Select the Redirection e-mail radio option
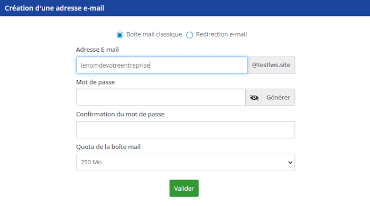 (x=189, y=35)
